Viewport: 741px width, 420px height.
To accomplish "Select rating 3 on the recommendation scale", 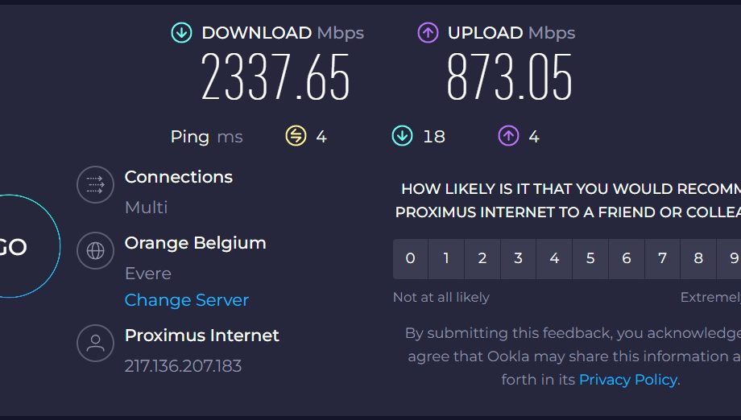I will pos(519,258).
